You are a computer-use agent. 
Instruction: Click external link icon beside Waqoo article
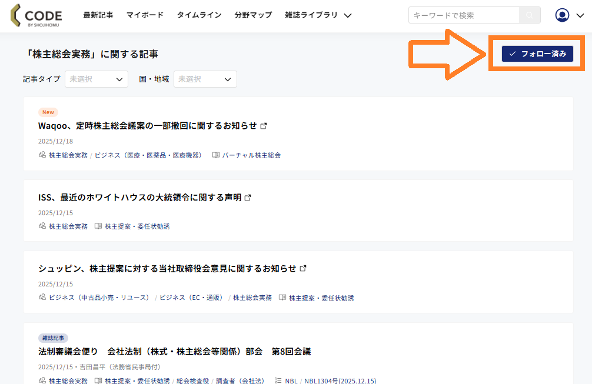coord(264,126)
